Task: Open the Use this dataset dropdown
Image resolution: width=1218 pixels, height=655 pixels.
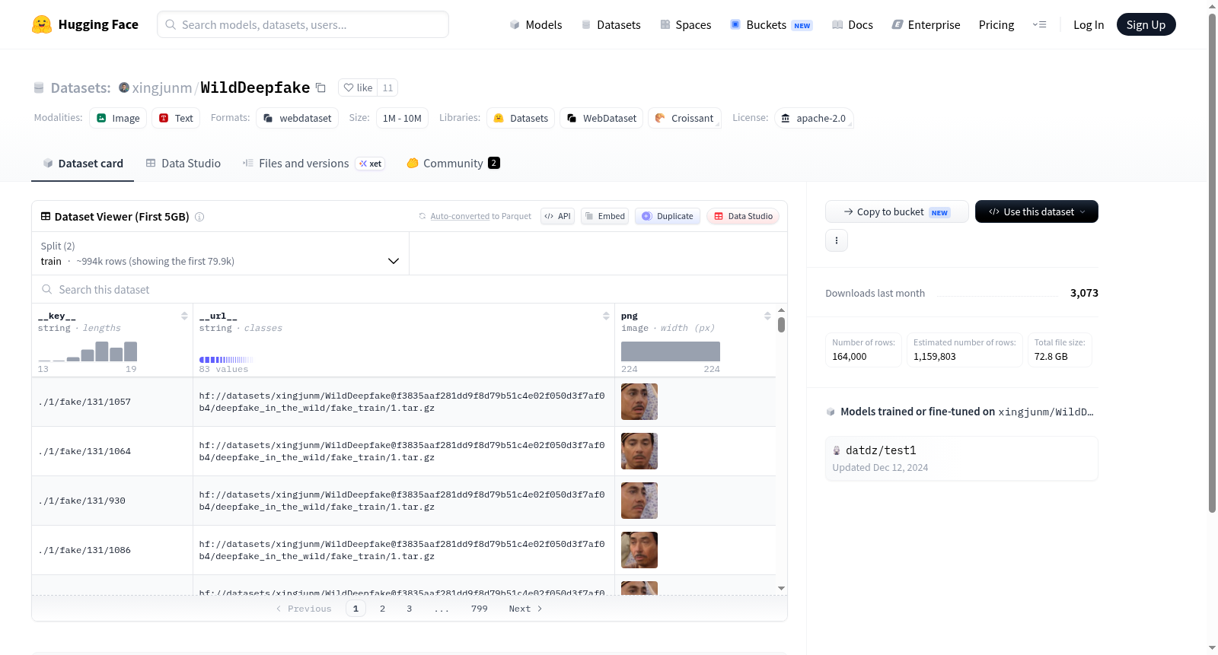Action: 1037,211
